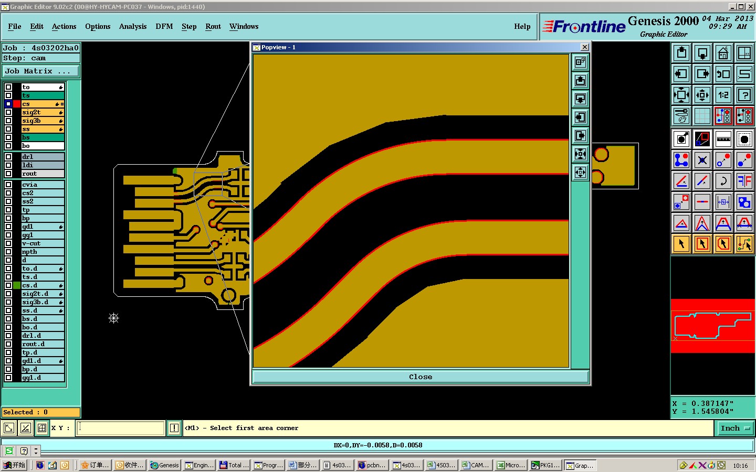Image resolution: width=756 pixels, height=472 pixels.
Task: Click the Home view icon
Action: (723, 53)
